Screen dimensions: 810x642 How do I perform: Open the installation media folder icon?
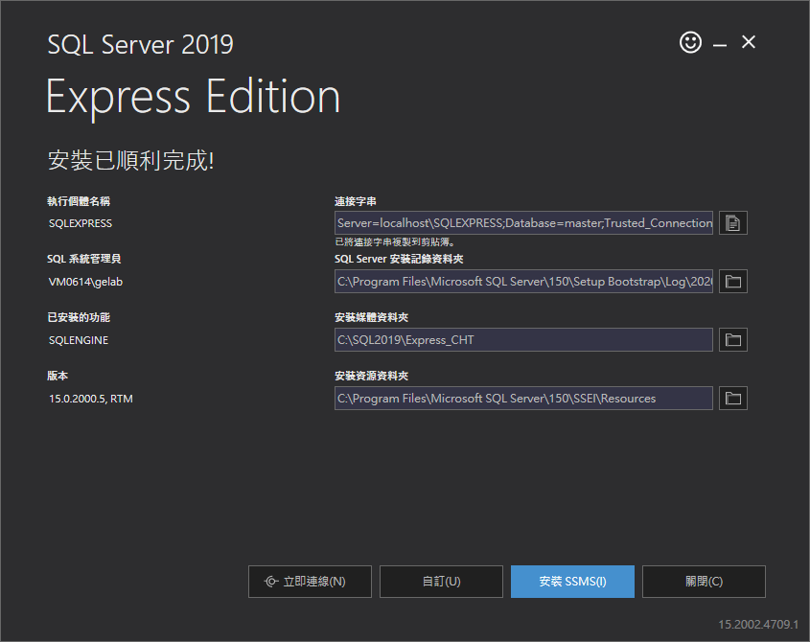733,340
